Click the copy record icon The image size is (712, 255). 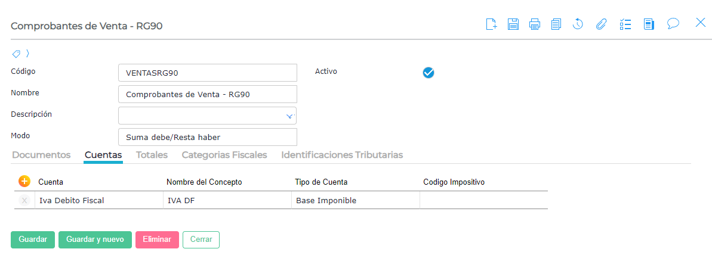[556, 24]
